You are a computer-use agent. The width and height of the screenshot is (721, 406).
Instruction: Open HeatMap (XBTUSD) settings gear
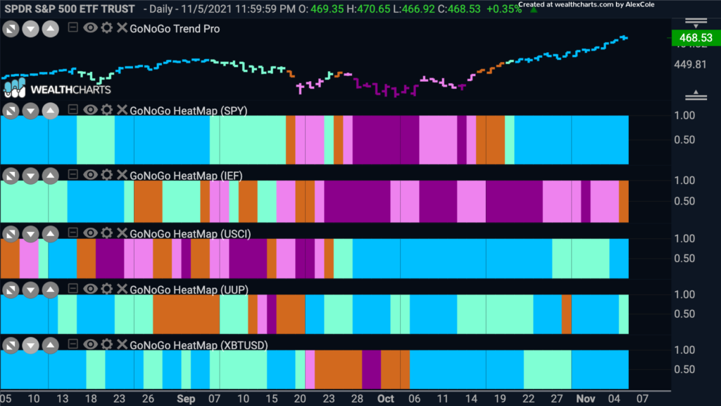tap(107, 344)
